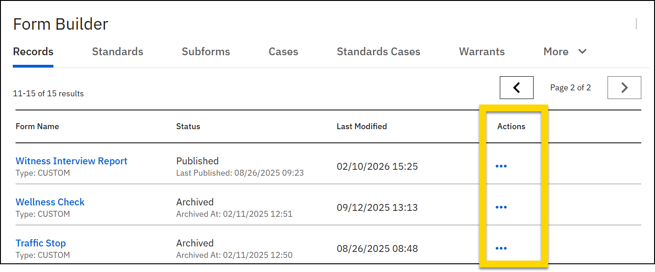Click the left chevron pagination arrow
Viewport: 655px width, 272px height.
[x=516, y=87]
